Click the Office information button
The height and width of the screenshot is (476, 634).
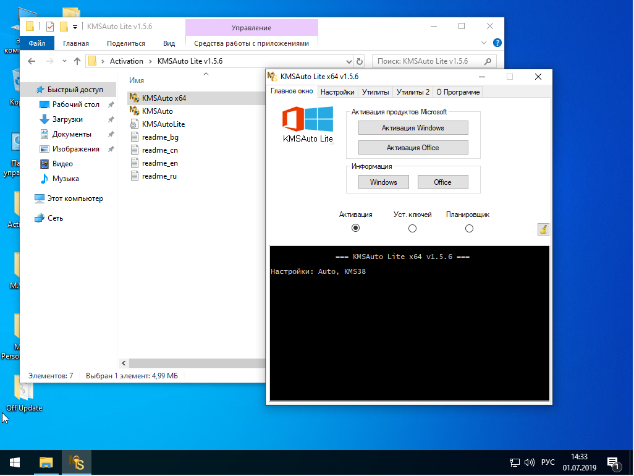click(x=442, y=182)
